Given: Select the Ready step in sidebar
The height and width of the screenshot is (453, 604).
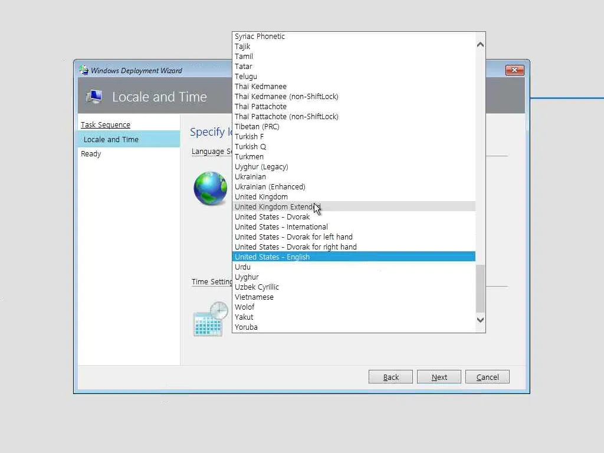Looking at the screenshot, I should click(x=91, y=154).
